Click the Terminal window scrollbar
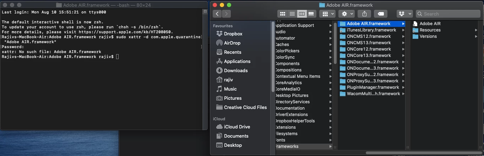The image size is (484, 156). pyautogui.click(x=205, y=69)
